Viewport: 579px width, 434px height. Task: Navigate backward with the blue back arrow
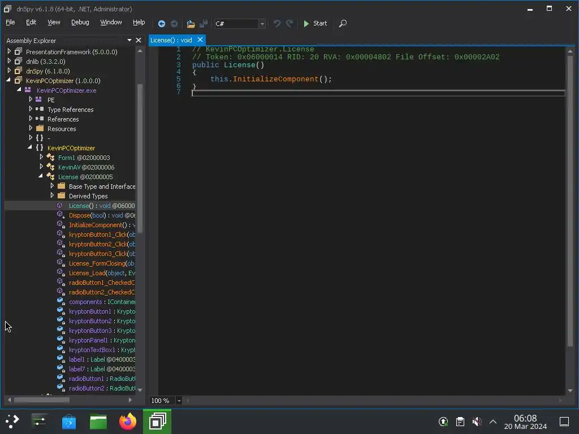click(161, 24)
